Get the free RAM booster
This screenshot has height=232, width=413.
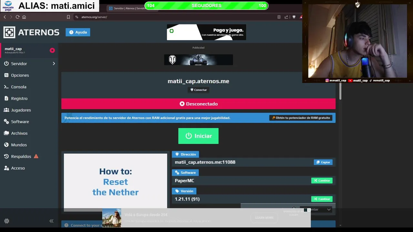(x=301, y=118)
